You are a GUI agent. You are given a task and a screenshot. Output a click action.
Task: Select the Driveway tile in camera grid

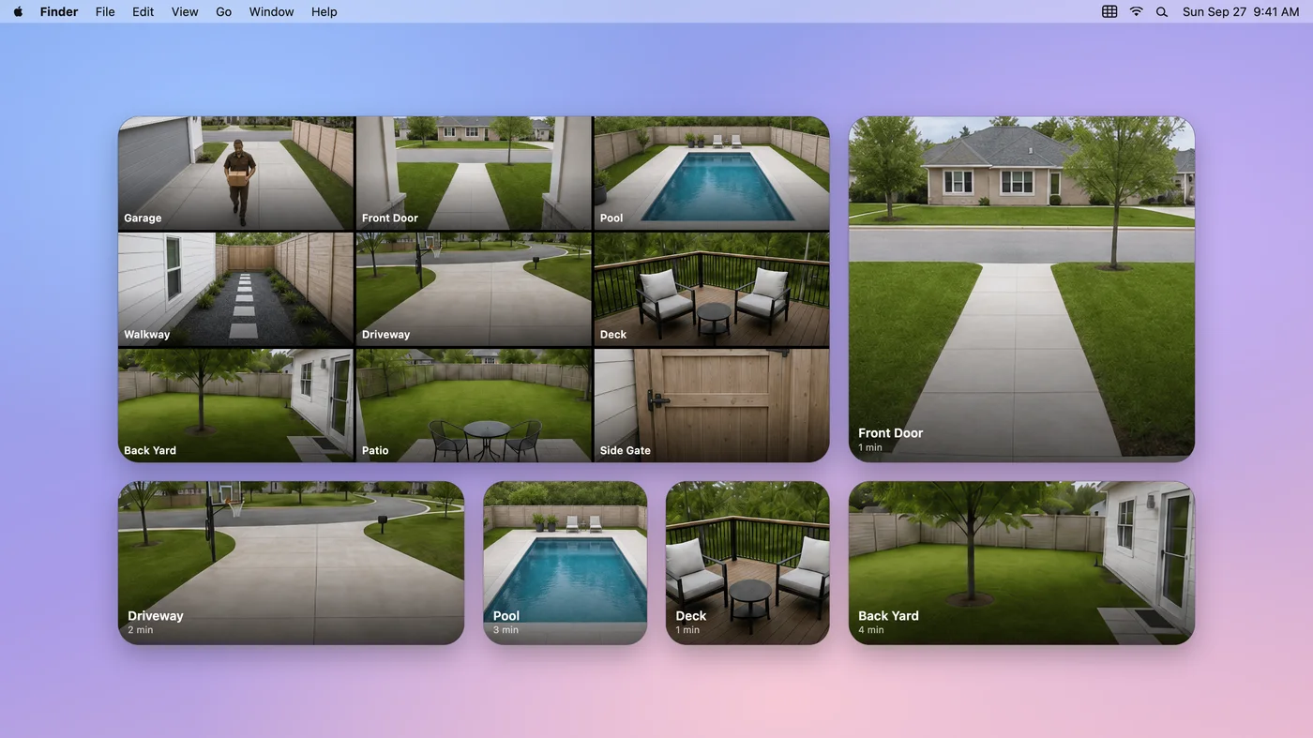point(474,290)
